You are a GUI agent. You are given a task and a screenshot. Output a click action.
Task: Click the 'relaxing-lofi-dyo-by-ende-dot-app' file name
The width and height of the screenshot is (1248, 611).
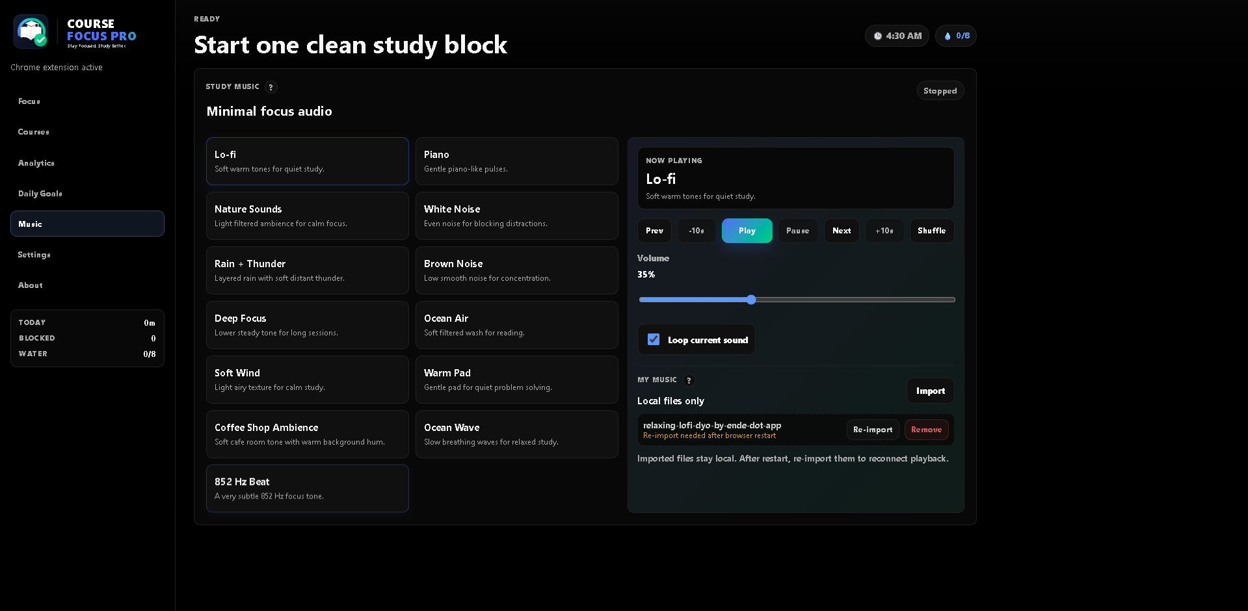(712, 425)
